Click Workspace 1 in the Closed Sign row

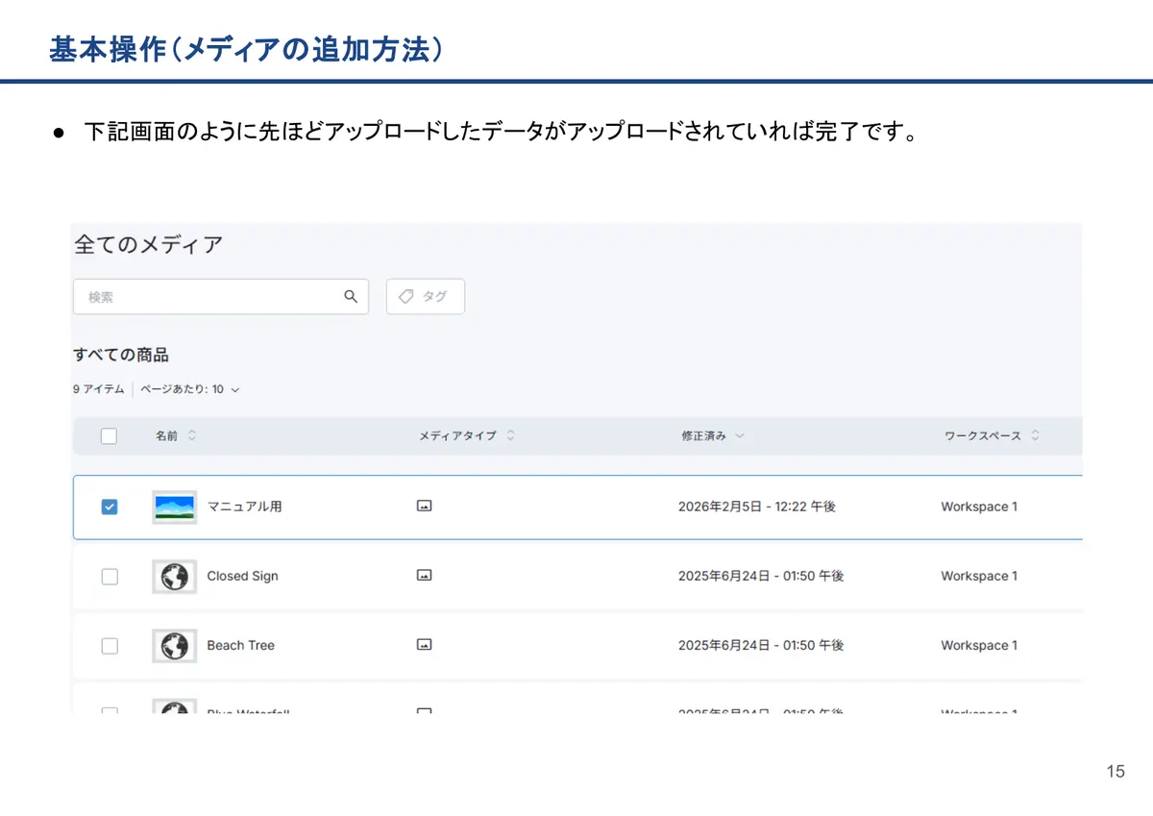[979, 576]
